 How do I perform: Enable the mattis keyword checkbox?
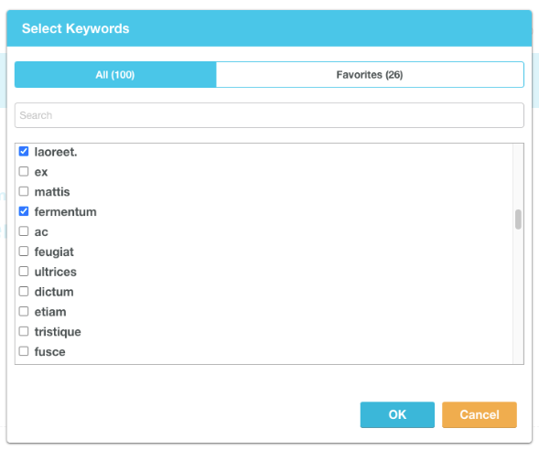pyautogui.click(x=24, y=191)
